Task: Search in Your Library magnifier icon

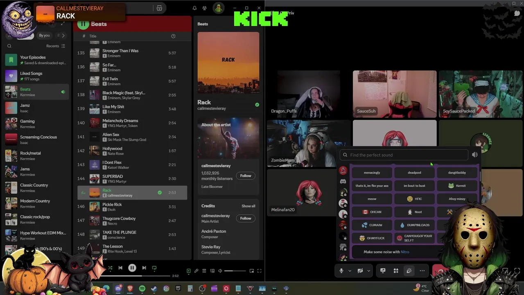Action: (x=9, y=46)
